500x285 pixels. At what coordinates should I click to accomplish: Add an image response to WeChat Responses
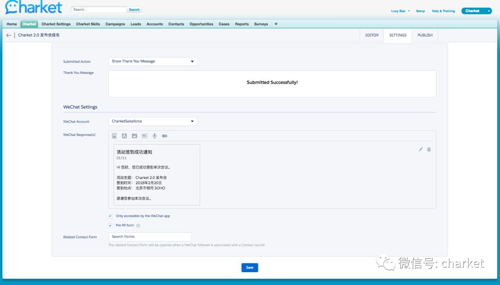pyautogui.click(x=134, y=136)
